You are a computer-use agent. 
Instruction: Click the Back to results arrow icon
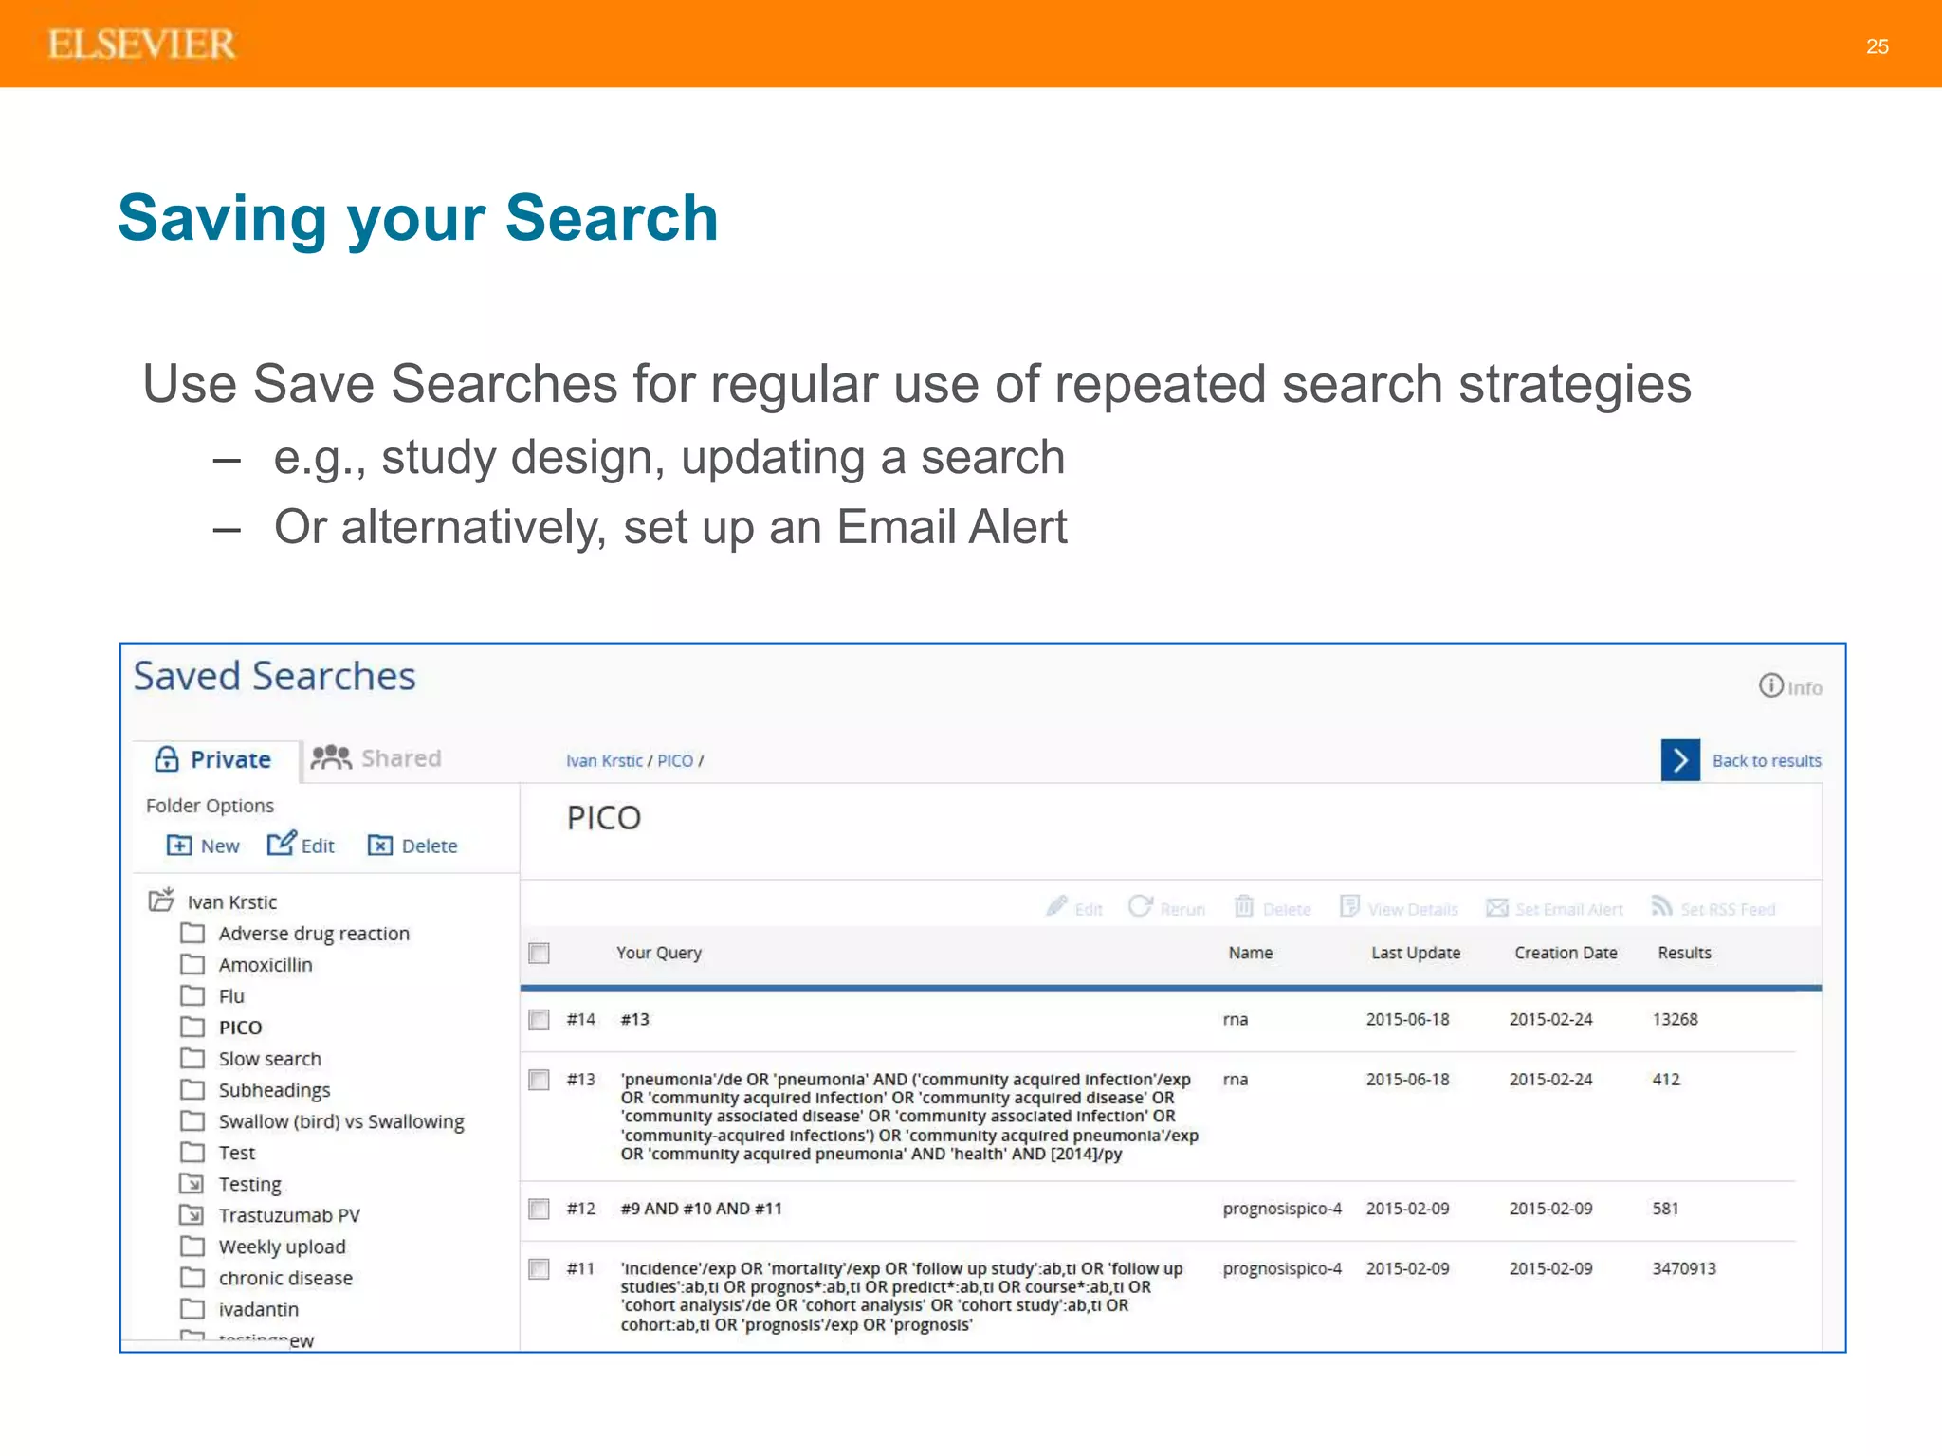click(1680, 760)
